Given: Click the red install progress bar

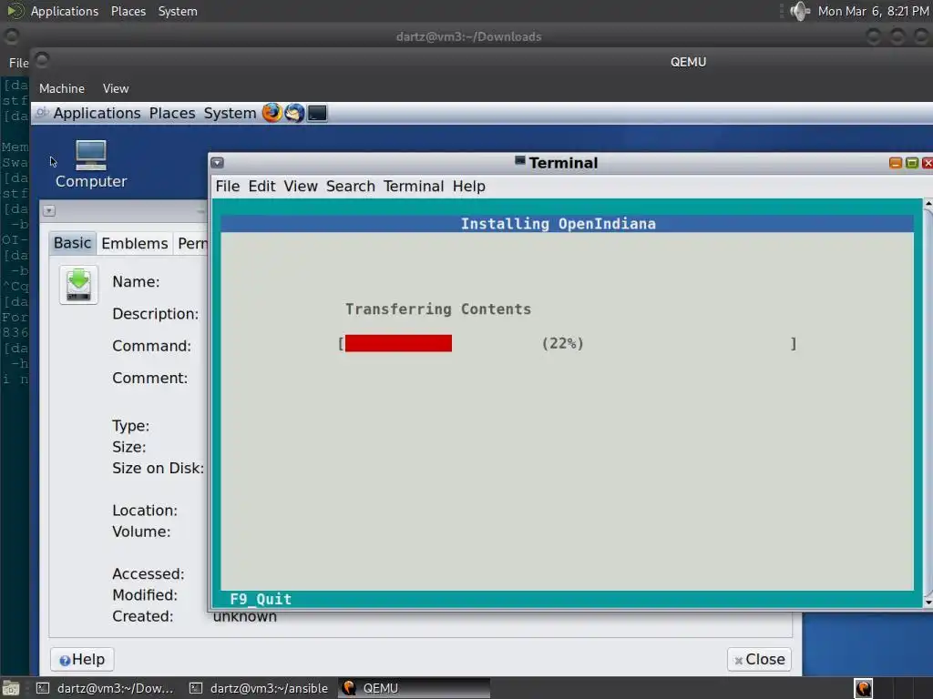Looking at the screenshot, I should pyautogui.click(x=398, y=343).
